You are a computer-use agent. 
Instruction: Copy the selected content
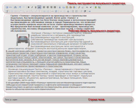63,7
